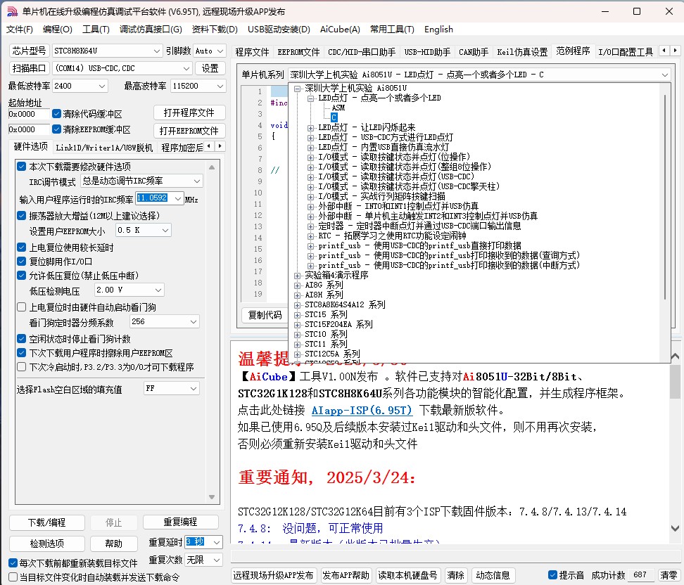The width and height of the screenshot is (684, 585).
Task: Click 检测选项 button
Action: tap(46, 543)
